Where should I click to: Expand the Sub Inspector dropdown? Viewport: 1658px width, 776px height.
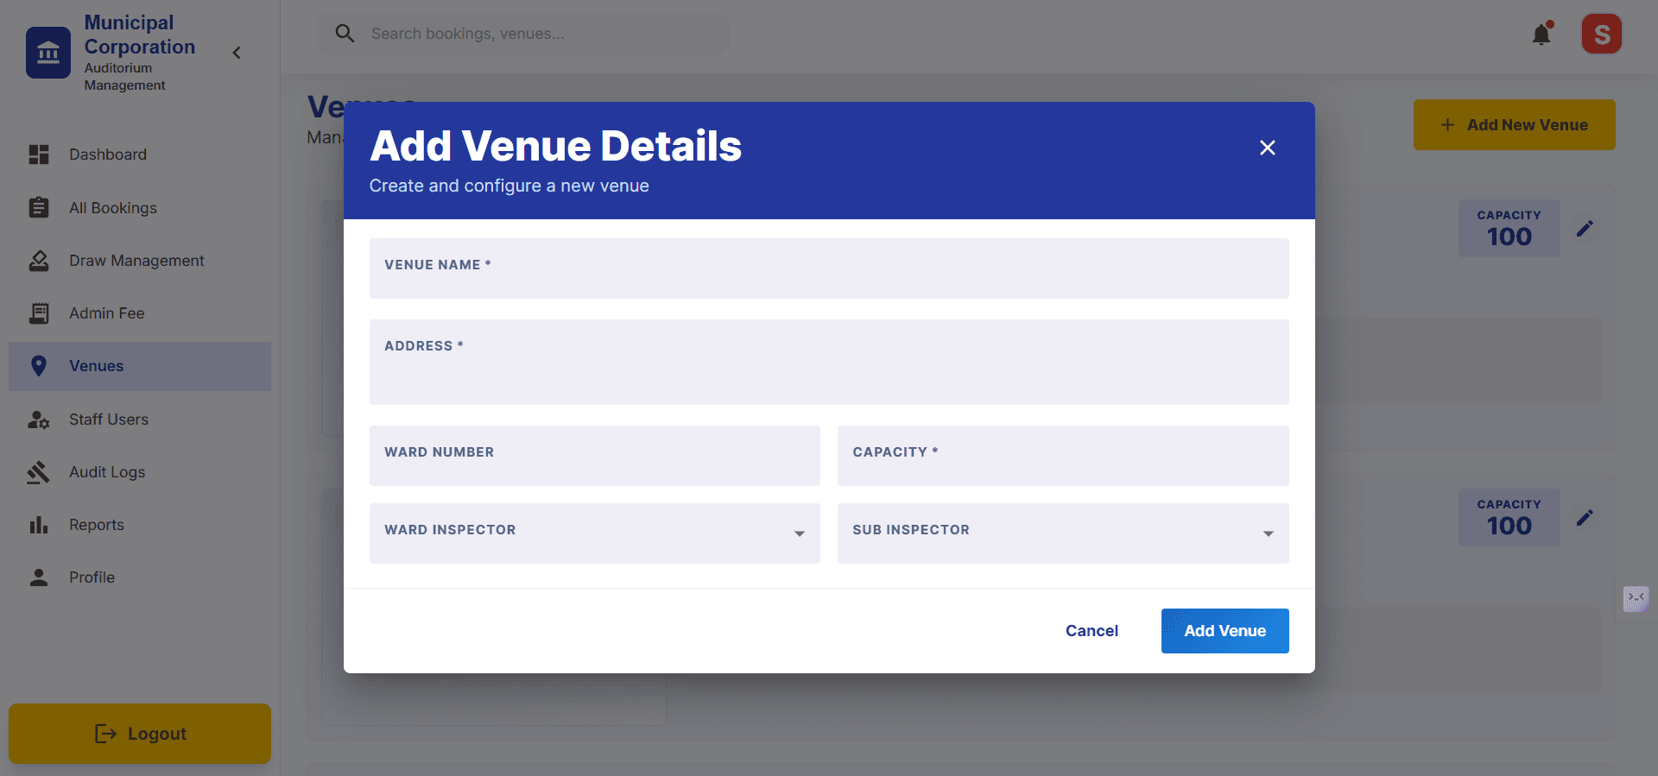(x=1063, y=533)
